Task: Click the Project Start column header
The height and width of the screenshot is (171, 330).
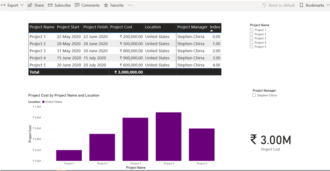Action: tap(68, 27)
